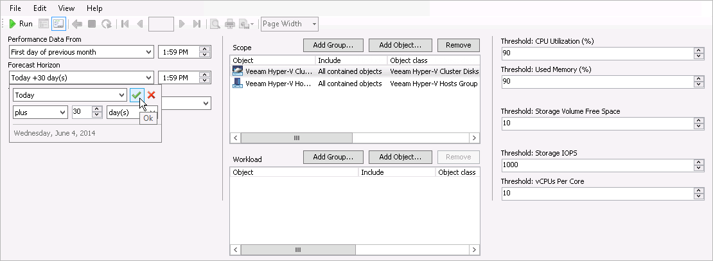Image resolution: width=713 pixels, height=261 pixels.
Task: Increase CPU Utilization threshold
Action: tap(699, 51)
